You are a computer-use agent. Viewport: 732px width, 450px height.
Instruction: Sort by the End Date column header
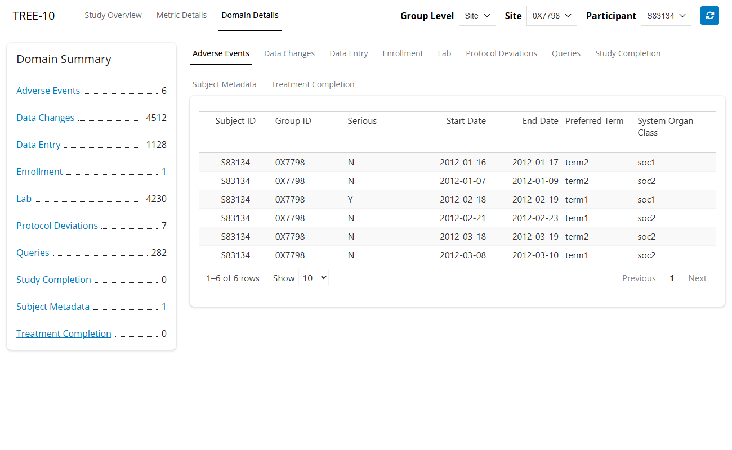click(540, 121)
